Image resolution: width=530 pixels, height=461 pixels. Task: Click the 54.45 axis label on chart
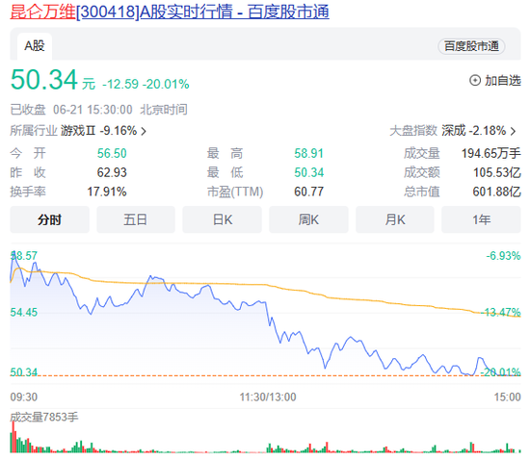[x=24, y=312]
